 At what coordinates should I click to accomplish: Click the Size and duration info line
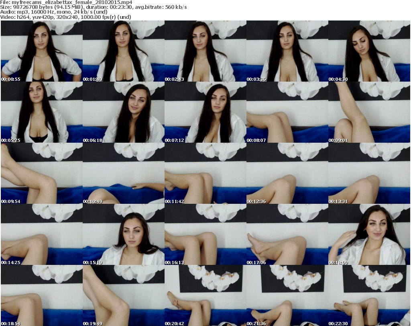point(93,7)
